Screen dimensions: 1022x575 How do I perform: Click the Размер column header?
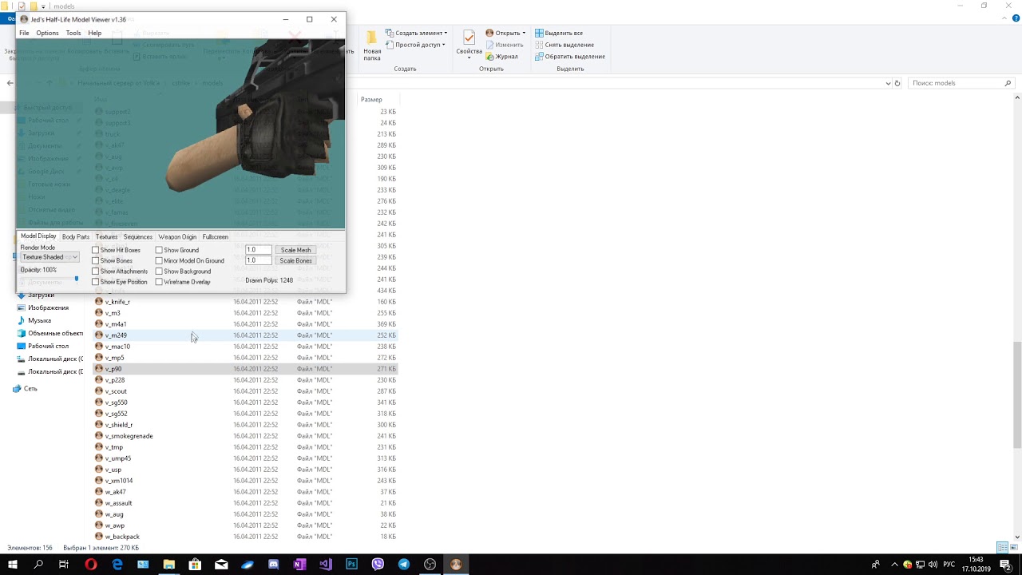(371, 100)
